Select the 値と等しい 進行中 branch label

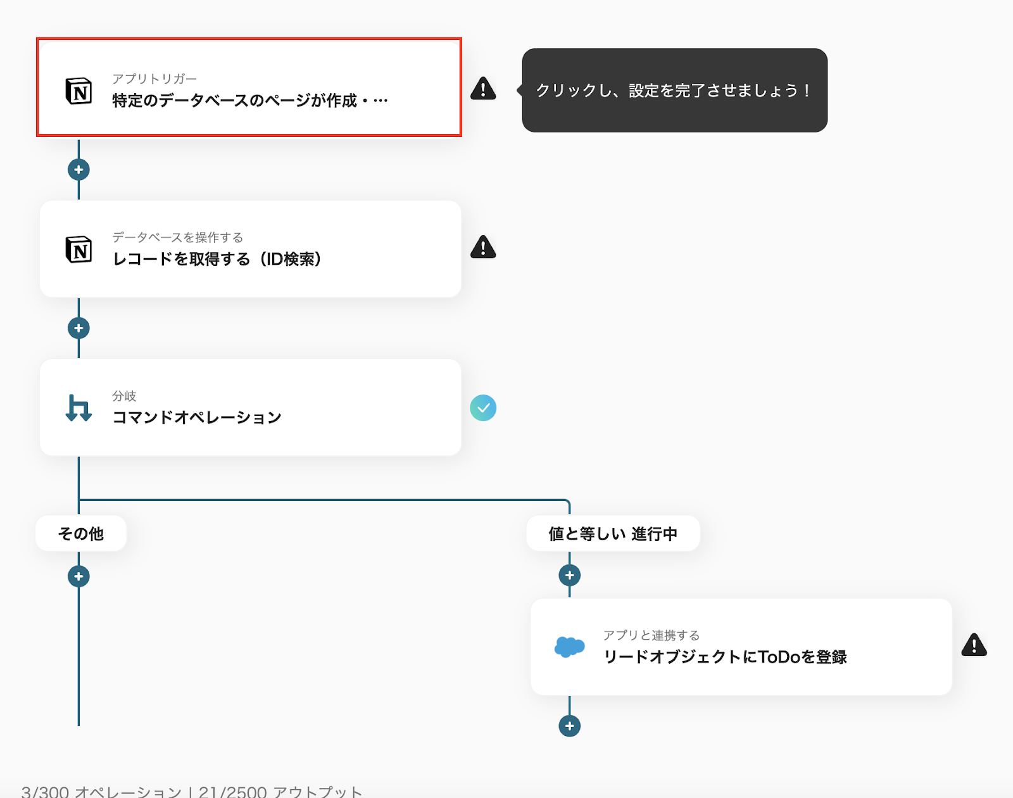(613, 533)
